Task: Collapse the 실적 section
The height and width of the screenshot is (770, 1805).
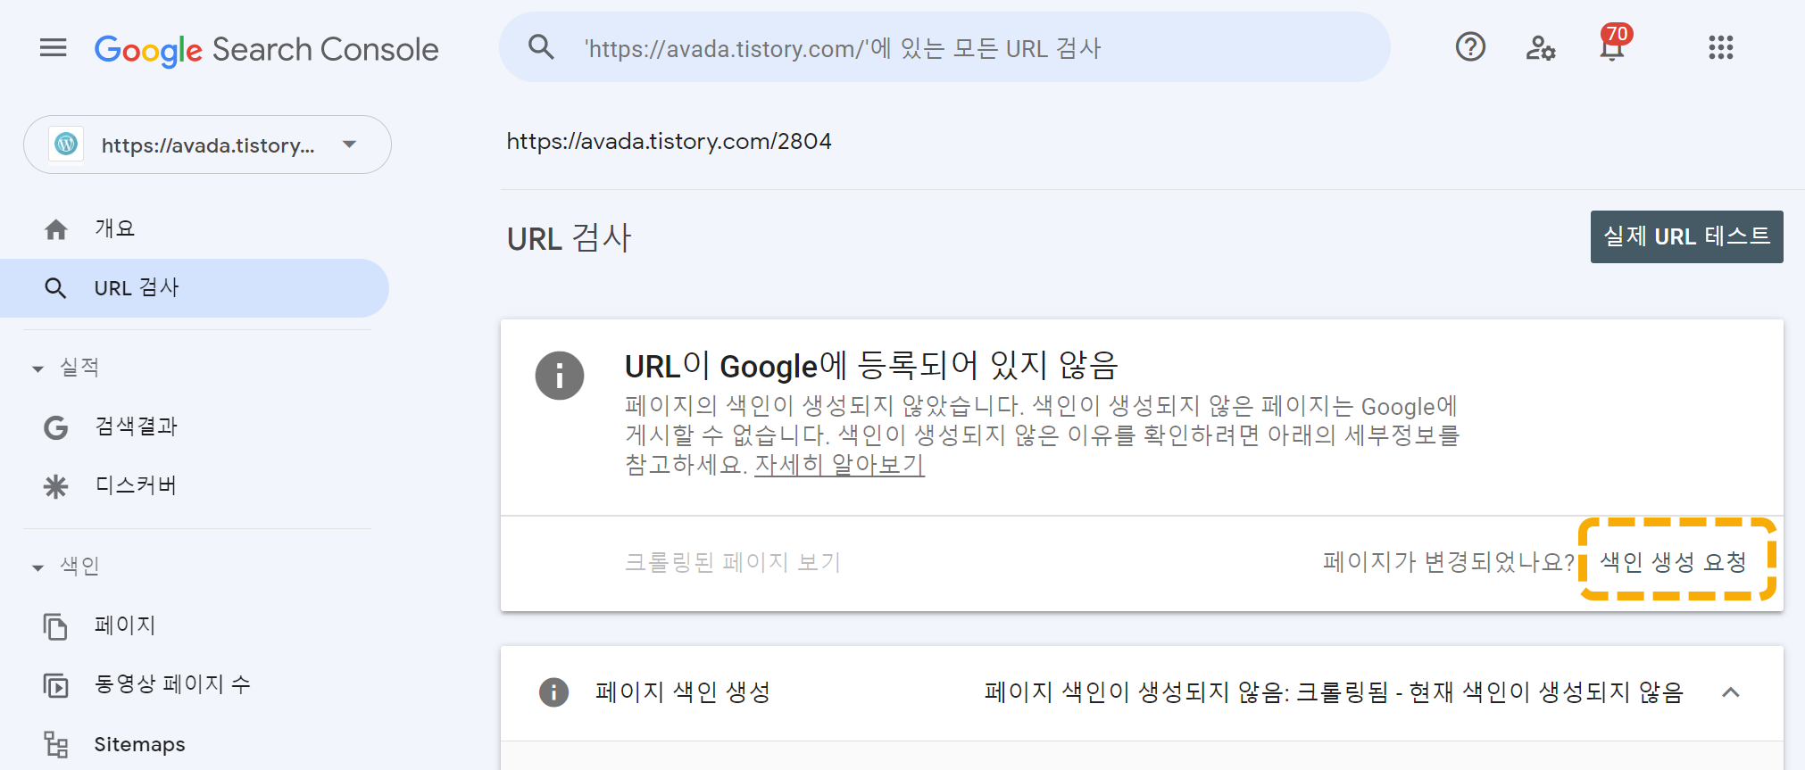Action: 37,368
